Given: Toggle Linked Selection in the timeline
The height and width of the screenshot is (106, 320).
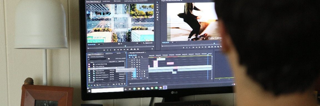Looking at the screenshot, I should (x=136, y=57).
